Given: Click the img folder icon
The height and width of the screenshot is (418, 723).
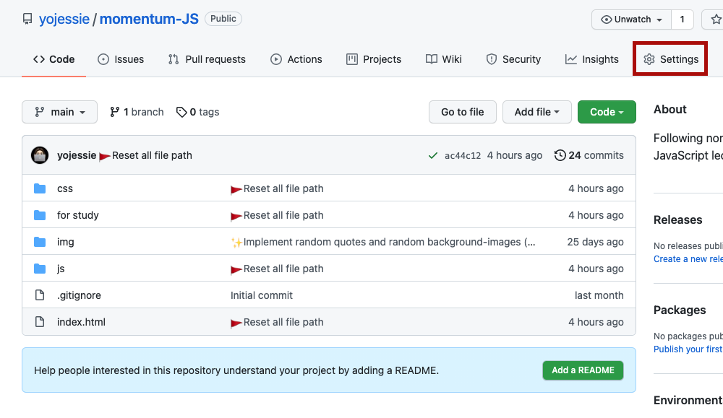Looking at the screenshot, I should click(40, 242).
